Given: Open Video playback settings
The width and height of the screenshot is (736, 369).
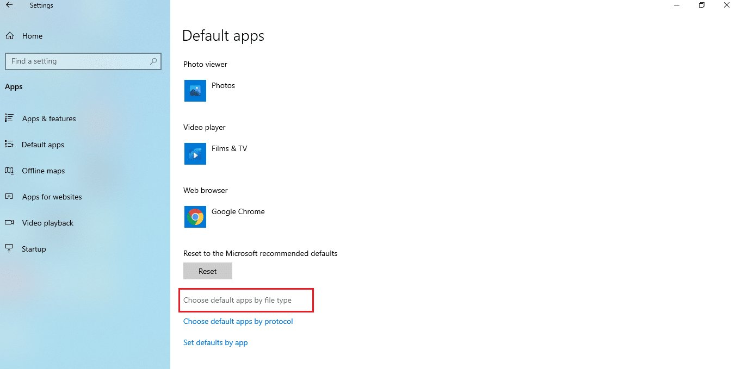Looking at the screenshot, I should point(48,223).
